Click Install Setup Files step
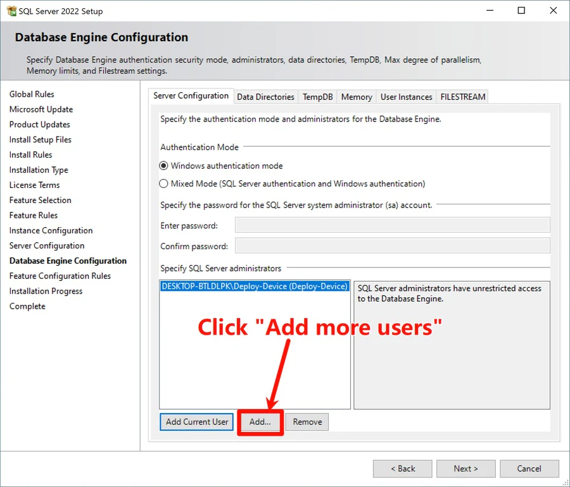The width and height of the screenshot is (570, 487). (41, 140)
